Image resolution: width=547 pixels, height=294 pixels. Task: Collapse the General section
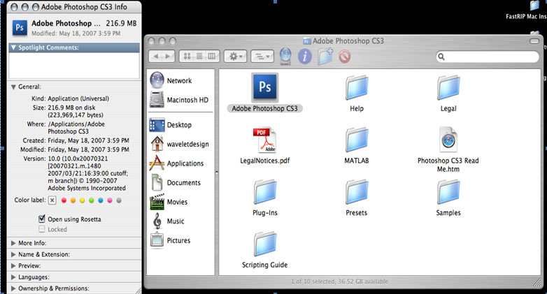[x=13, y=87]
